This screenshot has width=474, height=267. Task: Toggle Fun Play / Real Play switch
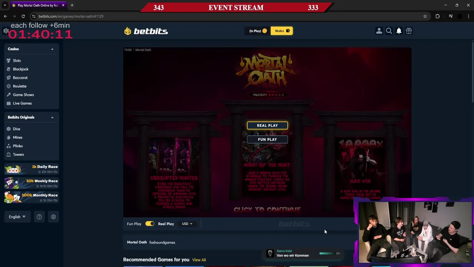coord(150,224)
